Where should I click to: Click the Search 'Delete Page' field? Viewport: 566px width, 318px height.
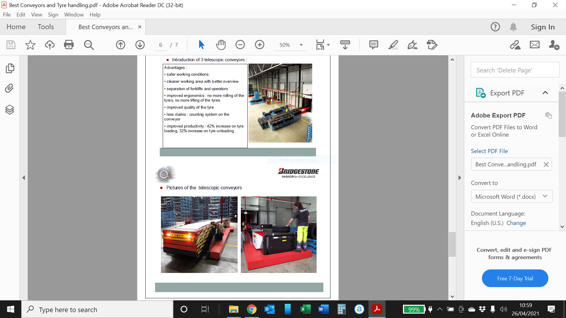[515, 70]
